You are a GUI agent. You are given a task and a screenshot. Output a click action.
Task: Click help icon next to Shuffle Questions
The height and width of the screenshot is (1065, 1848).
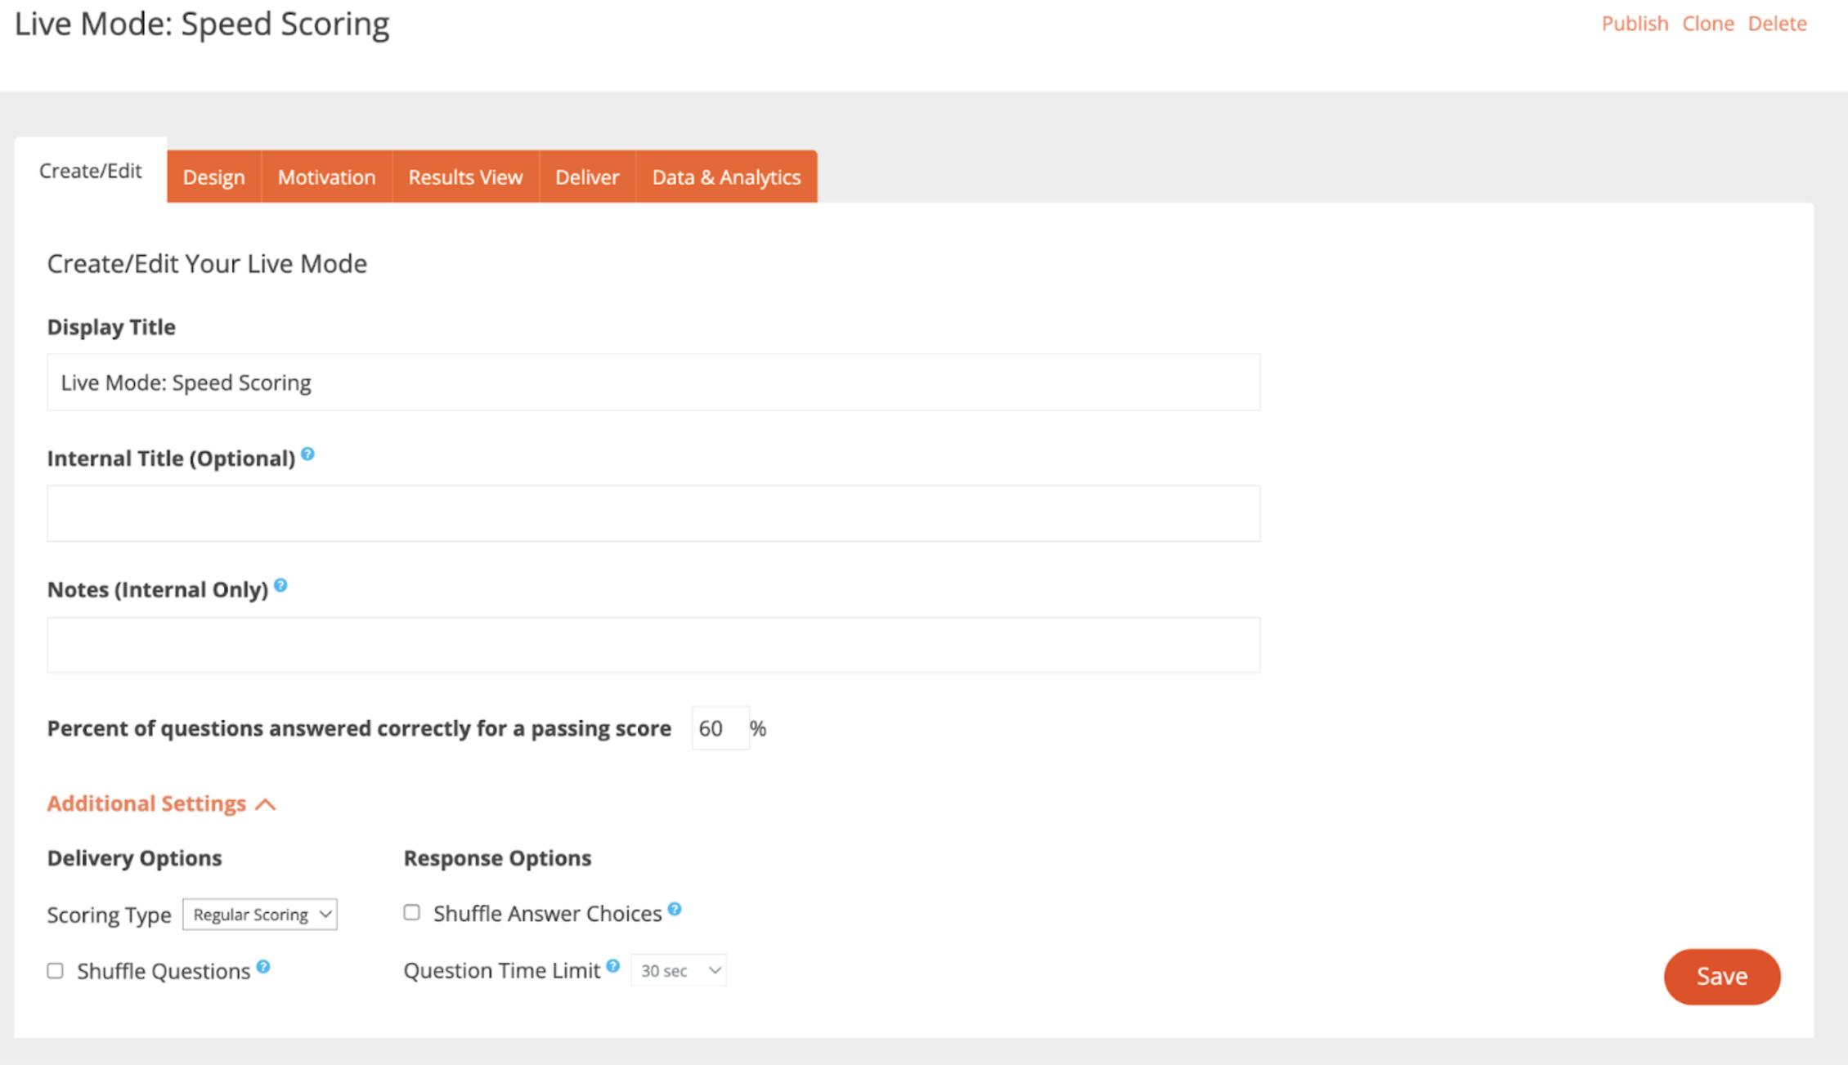tap(263, 967)
